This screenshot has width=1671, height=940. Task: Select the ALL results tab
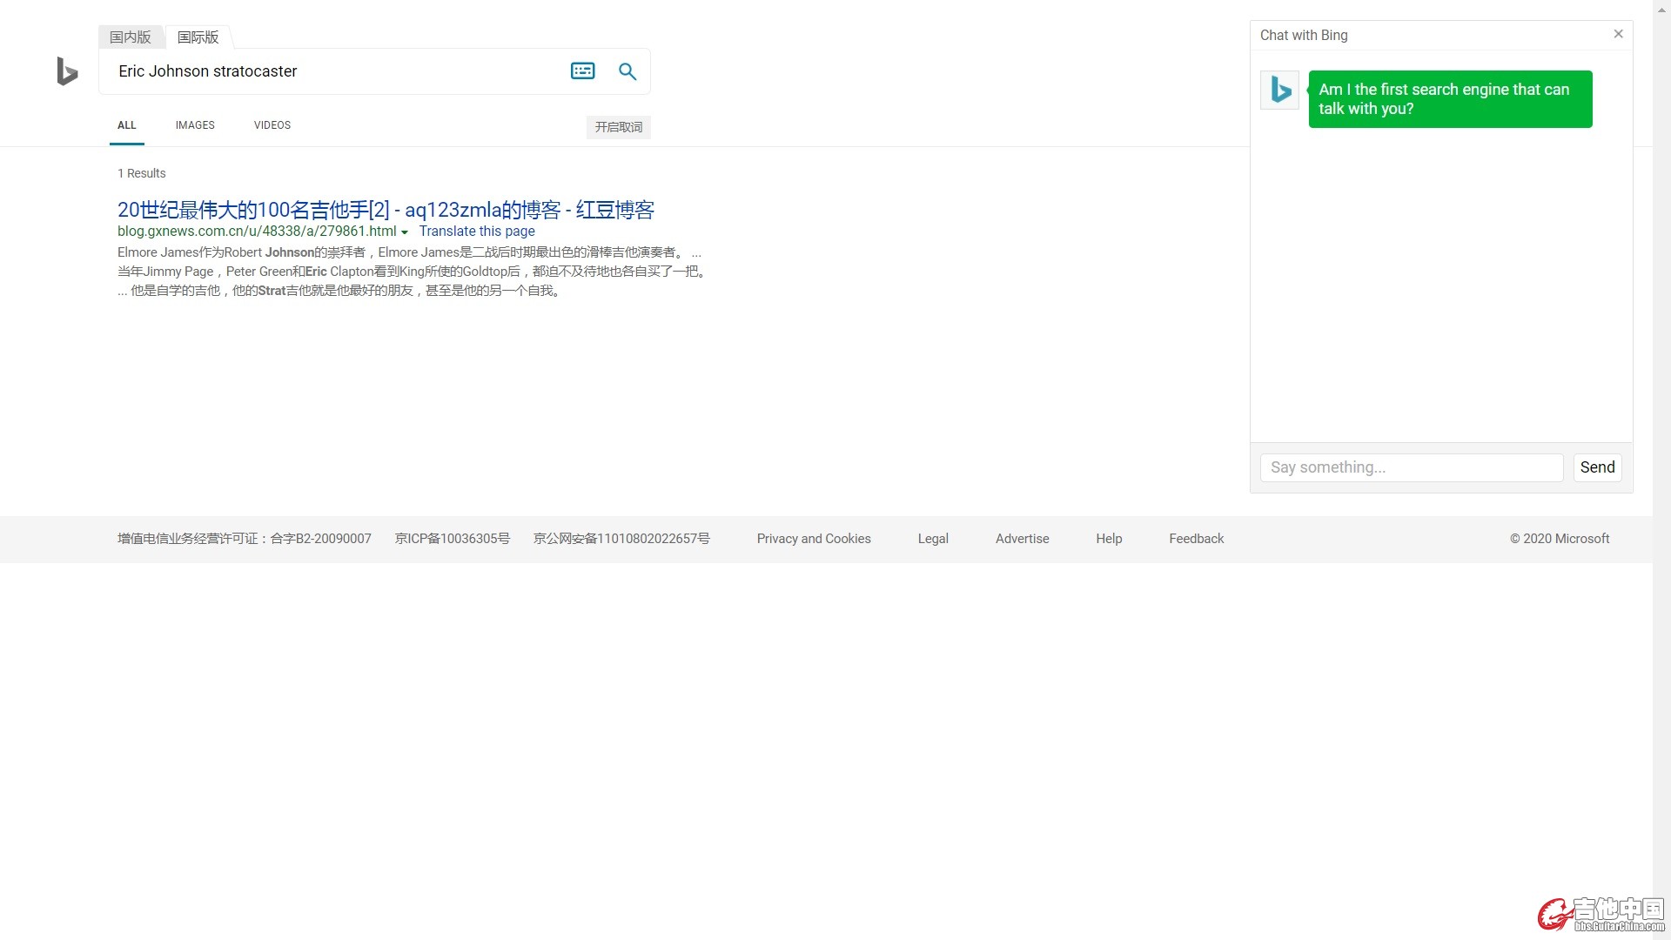point(127,125)
